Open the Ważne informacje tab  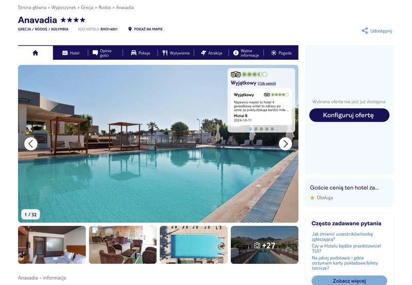pos(246,53)
